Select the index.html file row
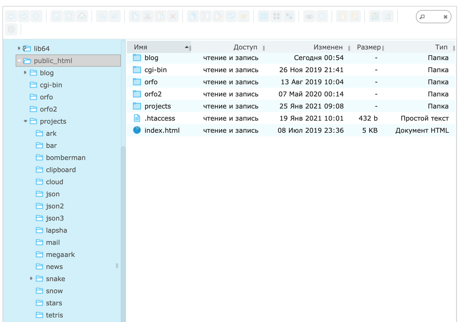464x322 pixels. click(291, 130)
